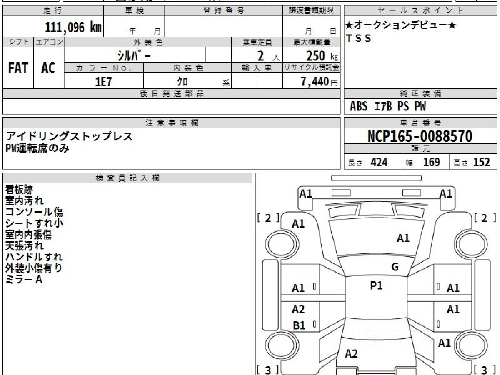Click the 純正装備 section header
Screen dimensions: 500x375
(421, 94)
